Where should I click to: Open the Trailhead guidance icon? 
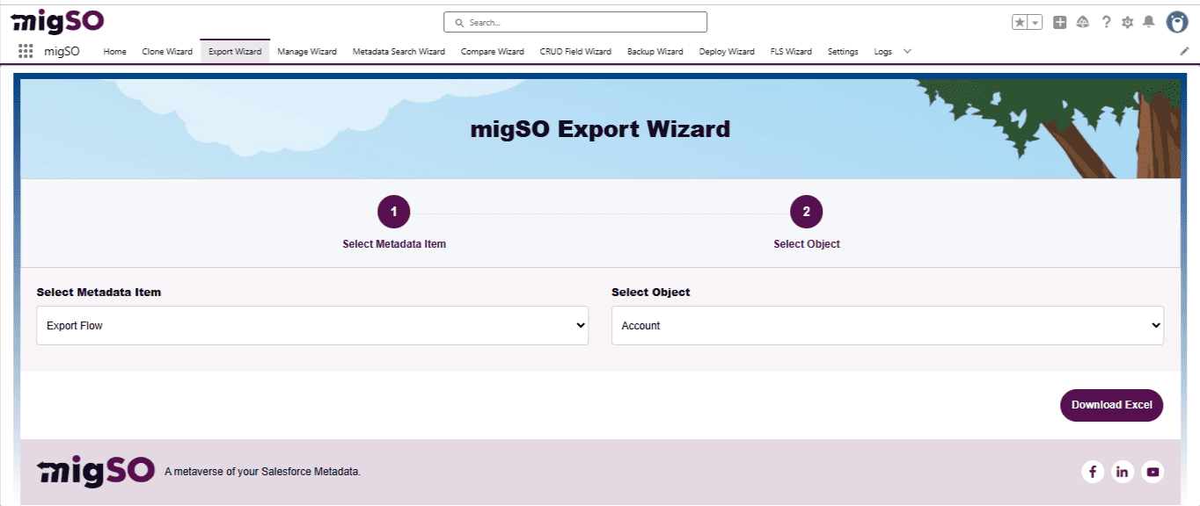tap(1083, 23)
